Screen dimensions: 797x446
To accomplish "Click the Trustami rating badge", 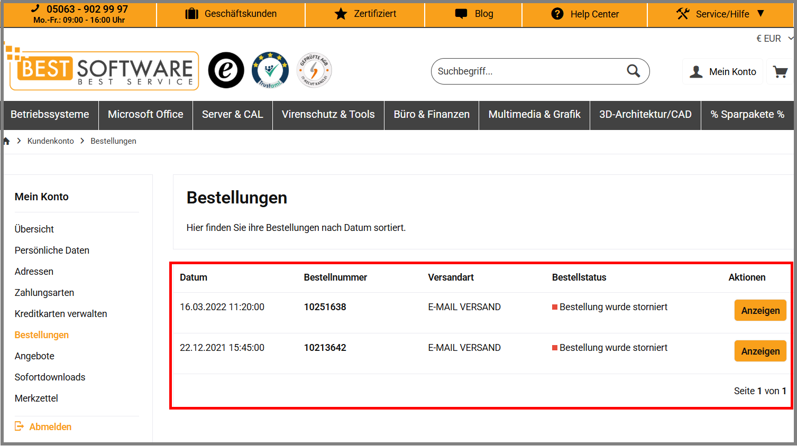I will (270, 70).
